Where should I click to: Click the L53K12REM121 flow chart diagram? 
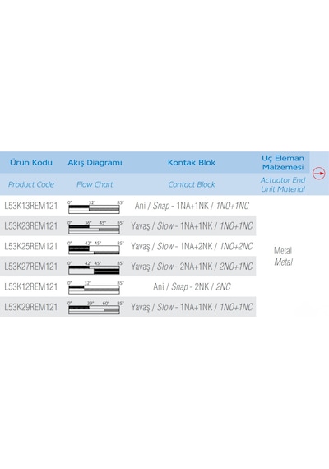pyautogui.click(x=95, y=288)
